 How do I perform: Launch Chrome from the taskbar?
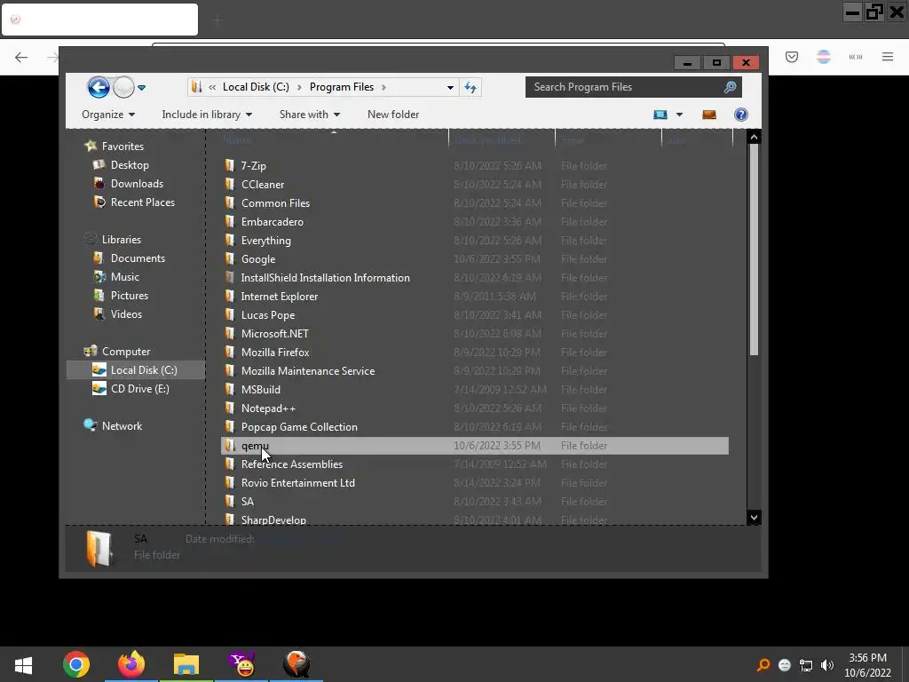pyautogui.click(x=76, y=664)
